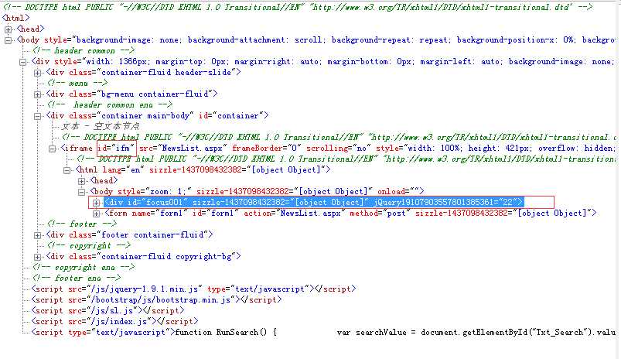Viewport: 621px width, 359px height.
Task: Select the bootstrap.min.js script line
Action: pos(156,300)
